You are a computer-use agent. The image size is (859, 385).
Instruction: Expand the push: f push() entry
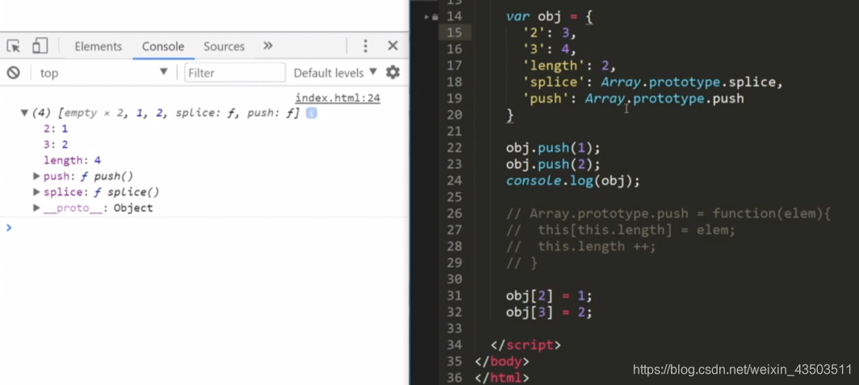click(x=36, y=176)
